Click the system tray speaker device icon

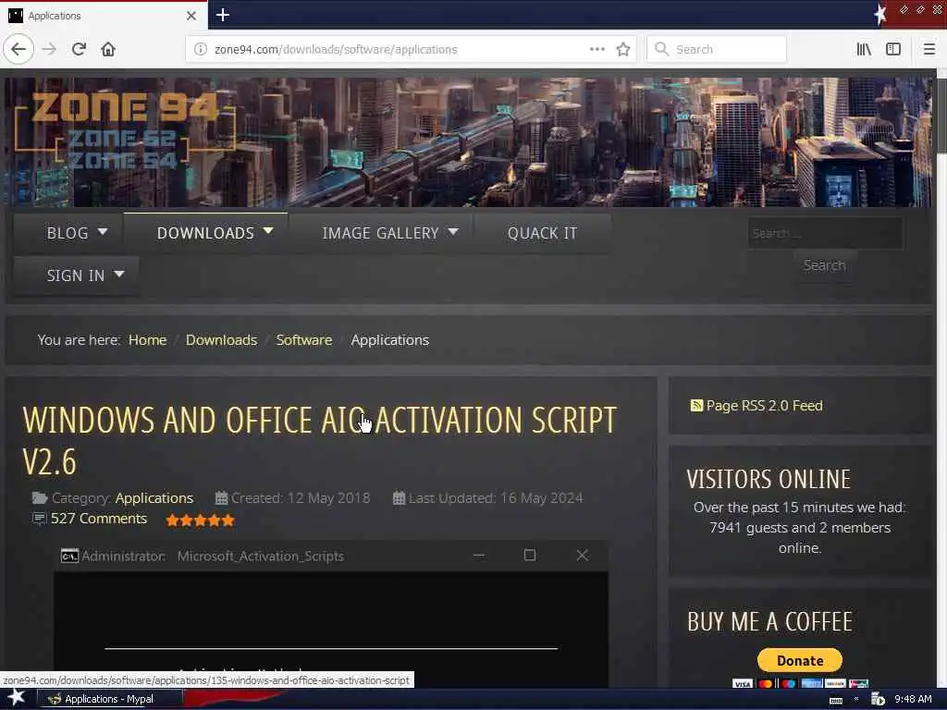[x=878, y=699]
